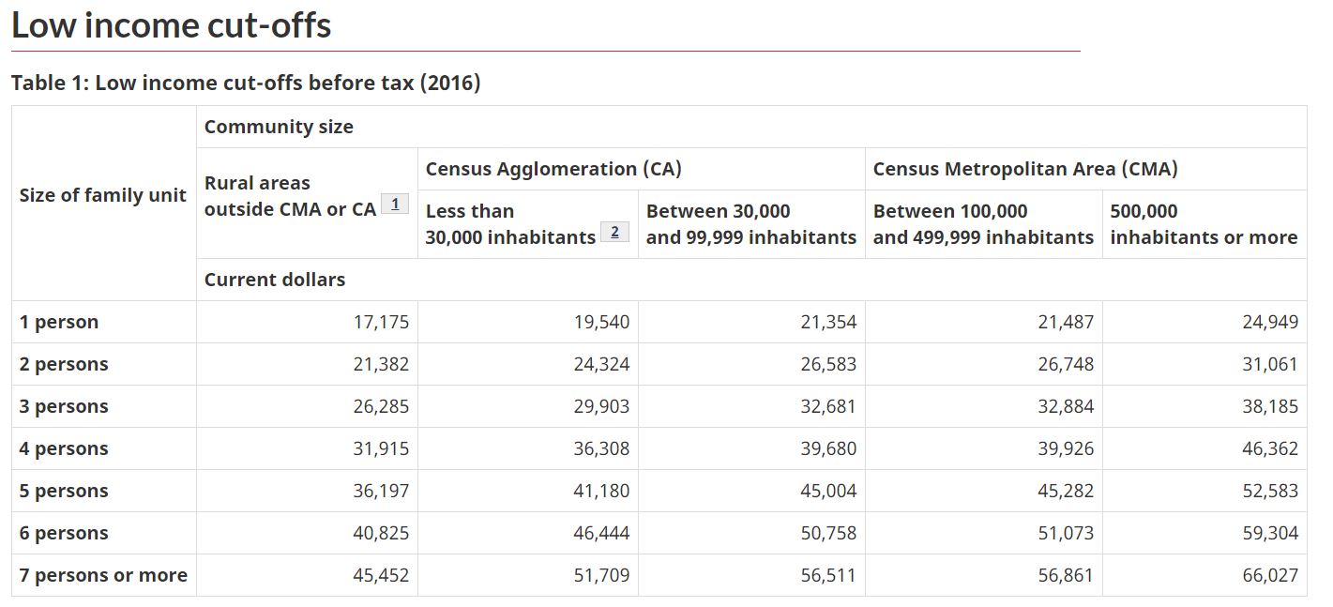The width and height of the screenshot is (1333, 607).
Task: Click the Low income cut-offs heading
Action: click(x=171, y=25)
